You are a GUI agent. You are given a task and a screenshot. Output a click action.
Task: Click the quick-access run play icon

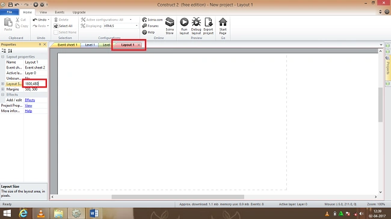tap(35, 4)
